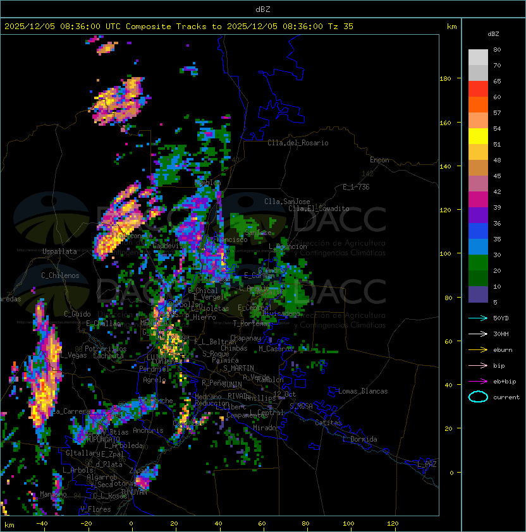Select the 'V_Flores' map label
This screenshot has width=526, height=532.
point(95,509)
